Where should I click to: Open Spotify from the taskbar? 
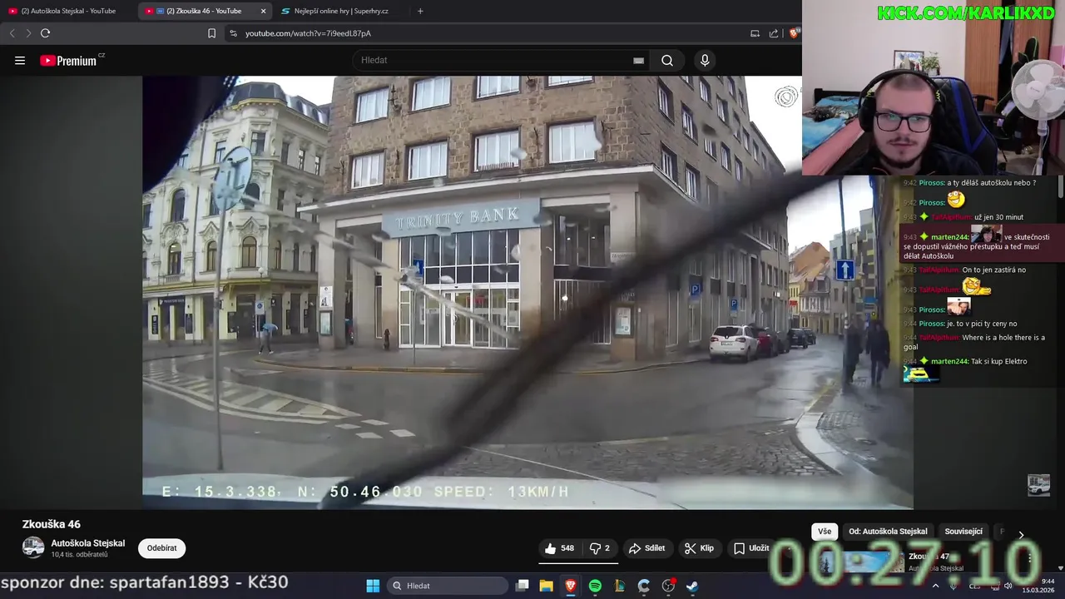point(595,586)
